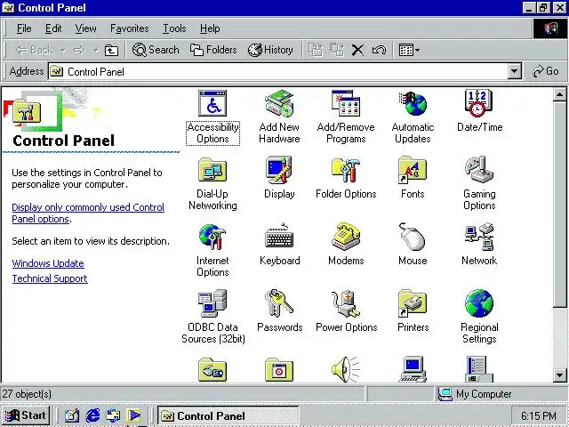Viewport: 569px width, 427px height.
Task: Open Regional Settings globe icon
Action: [x=479, y=303]
